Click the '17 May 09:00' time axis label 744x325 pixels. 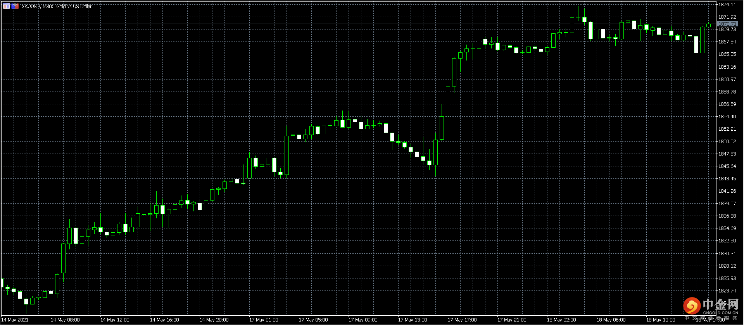363,320
